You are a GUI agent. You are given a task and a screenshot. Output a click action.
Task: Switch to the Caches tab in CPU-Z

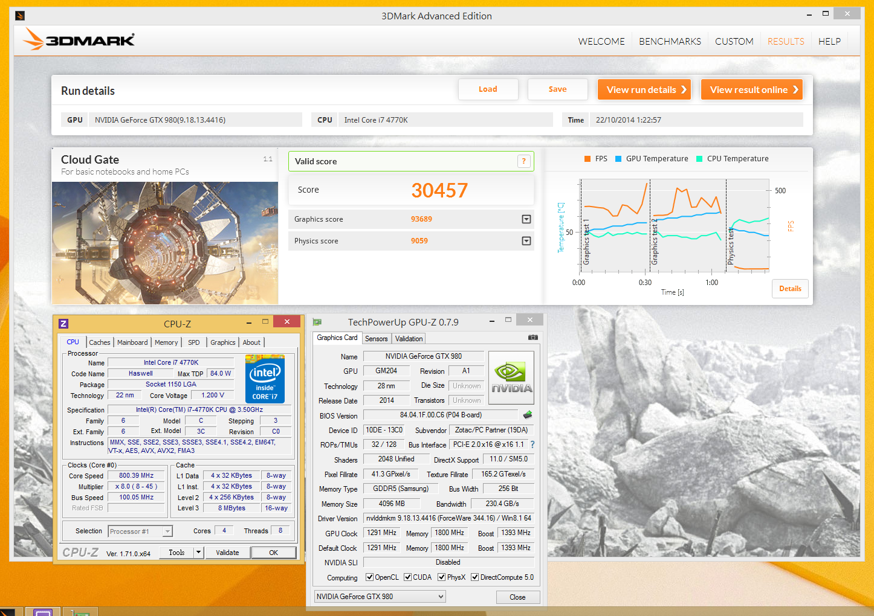coord(100,342)
